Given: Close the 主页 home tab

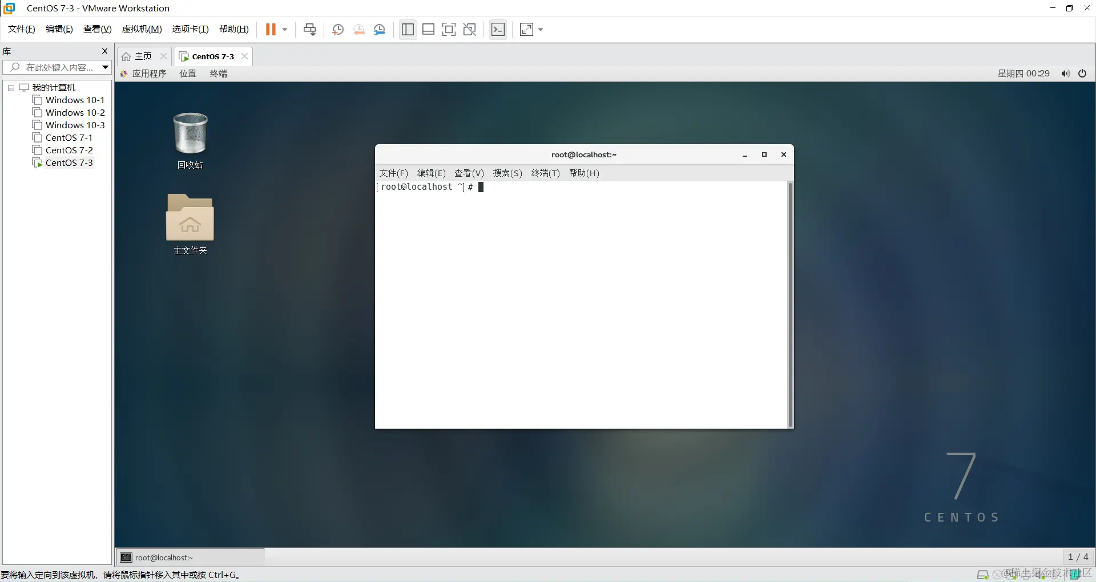Looking at the screenshot, I should (x=163, y=56).
